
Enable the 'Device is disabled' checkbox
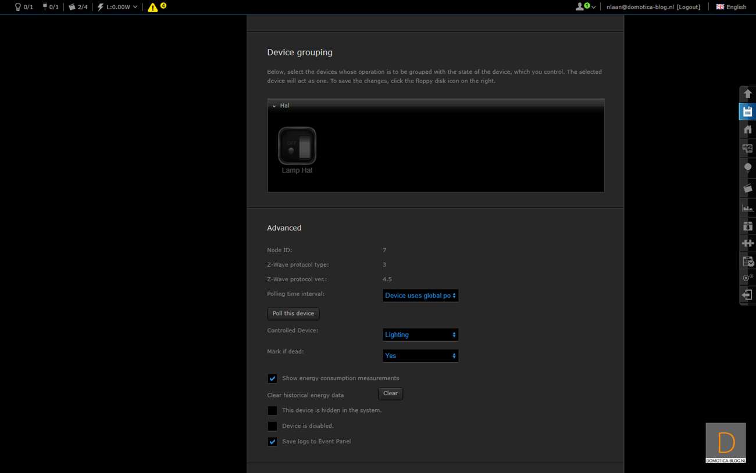point(272,427)
